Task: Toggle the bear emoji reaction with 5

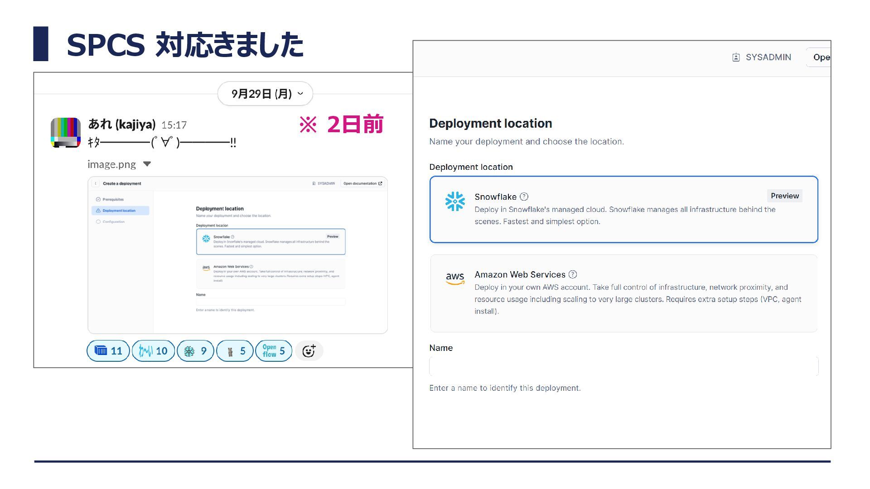Action: click(235, 351)
